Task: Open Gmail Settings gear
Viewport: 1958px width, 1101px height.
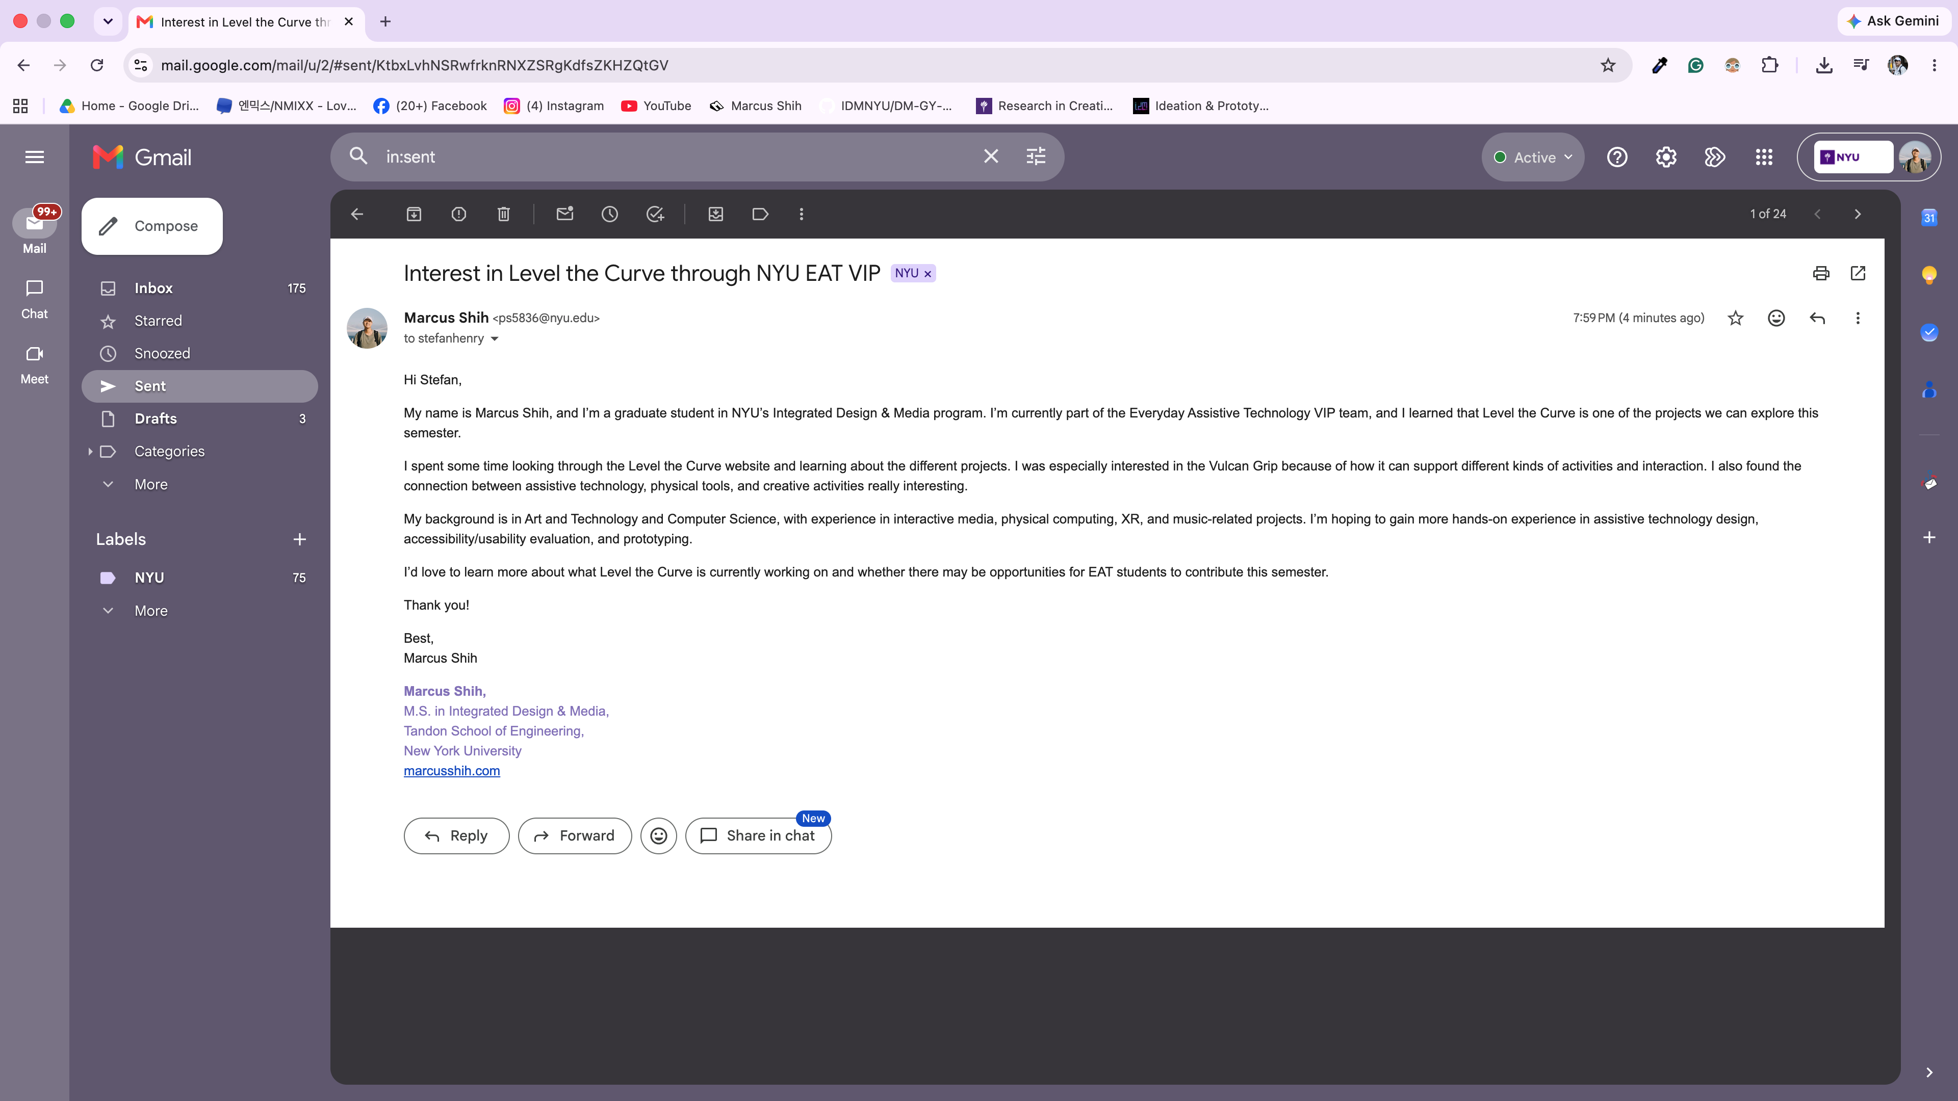Action: coord(1666,158)
